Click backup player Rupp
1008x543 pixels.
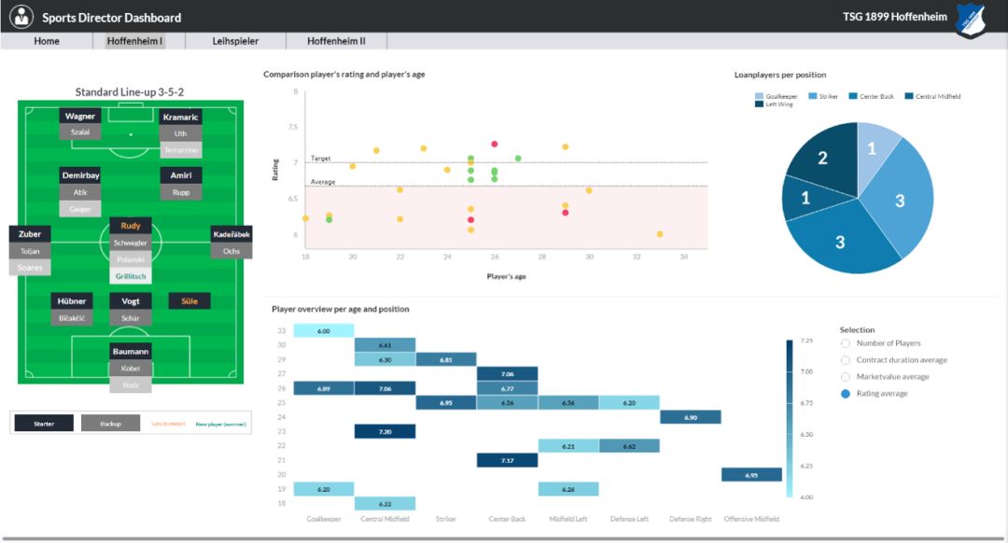181,192
